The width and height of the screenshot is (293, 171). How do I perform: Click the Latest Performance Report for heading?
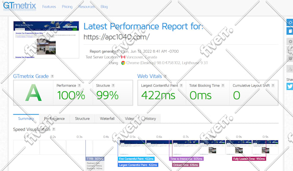point(143,26)
